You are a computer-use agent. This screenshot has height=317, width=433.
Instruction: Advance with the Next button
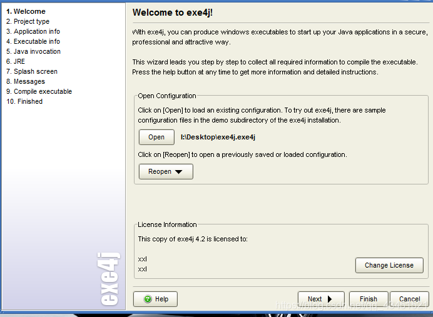click(321, 299)
